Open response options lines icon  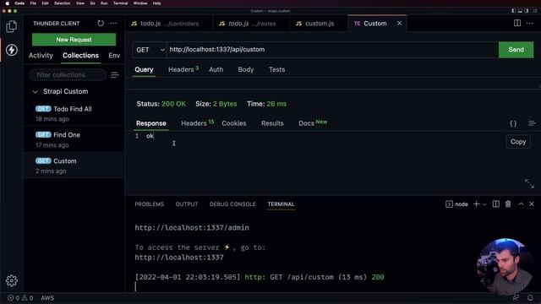coord(532,123)
